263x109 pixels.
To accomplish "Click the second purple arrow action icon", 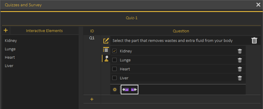I will [x=134, y=90].
